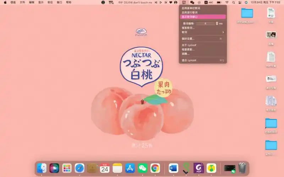The width and height of the screenshot is (284, 177).
Task: Open Notes app in the Dock
Action: point(118,168)
